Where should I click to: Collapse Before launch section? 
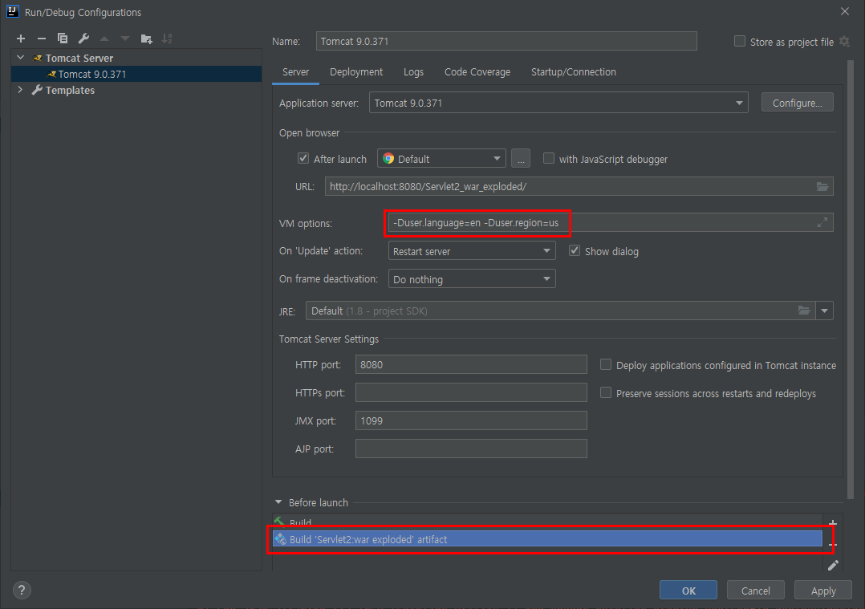278,502
